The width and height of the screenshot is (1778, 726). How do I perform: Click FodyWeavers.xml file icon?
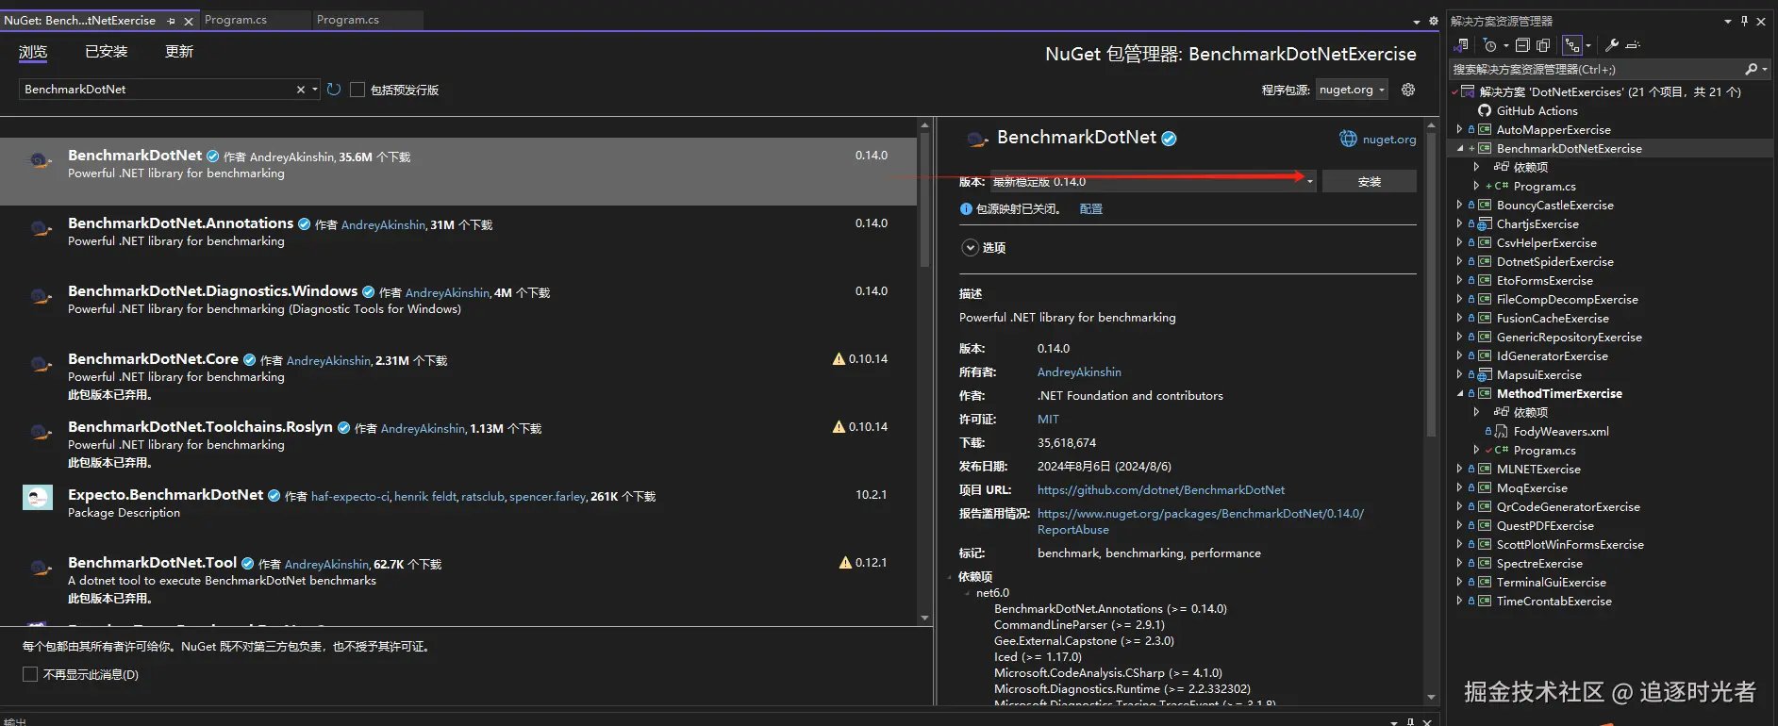click(1502, 432)
